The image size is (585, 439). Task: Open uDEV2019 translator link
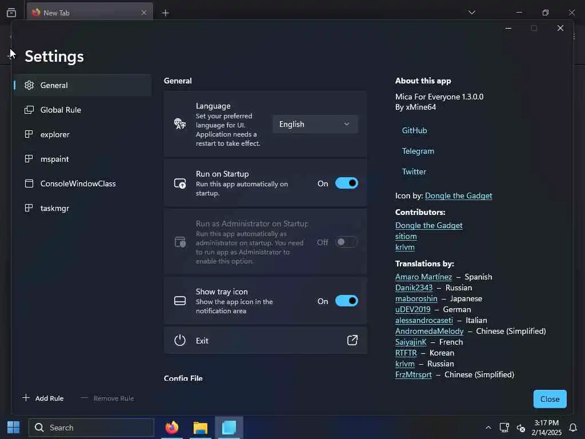pyautogui.click(x=412, y=309)
